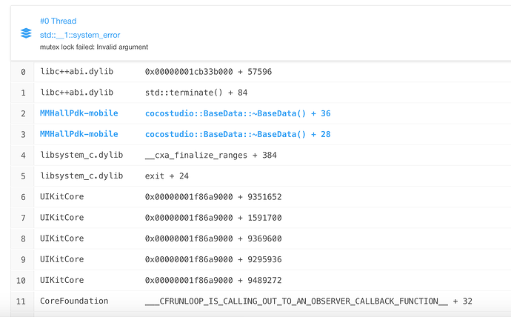The image size is (511, 317).
Task: Select frame 4 __cxa_finalize_ranges row
Action: 221,156
